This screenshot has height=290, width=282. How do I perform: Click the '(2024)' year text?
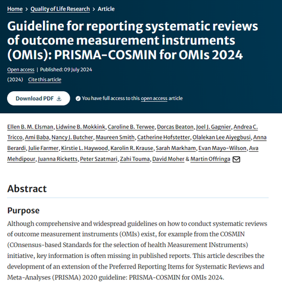(15, 80)
